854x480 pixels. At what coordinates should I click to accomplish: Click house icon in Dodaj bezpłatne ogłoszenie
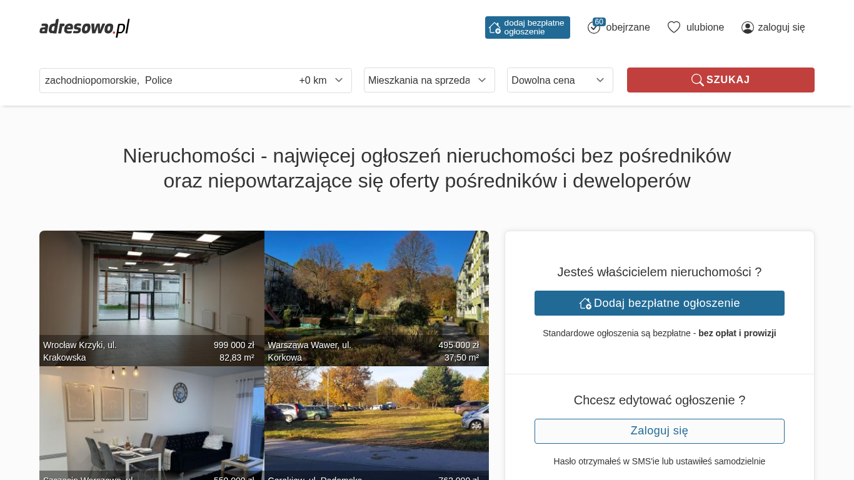585,303
